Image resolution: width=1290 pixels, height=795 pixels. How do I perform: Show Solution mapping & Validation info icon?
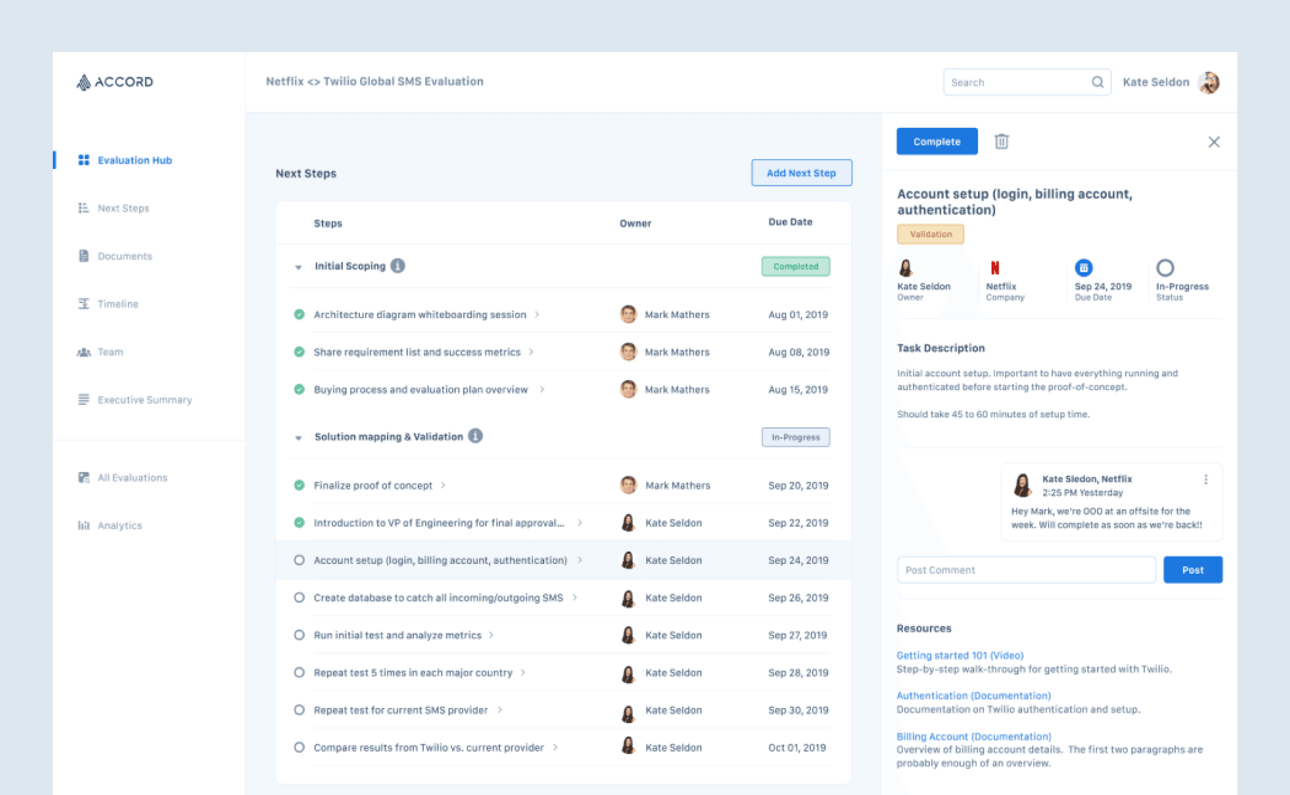(475, 436)
